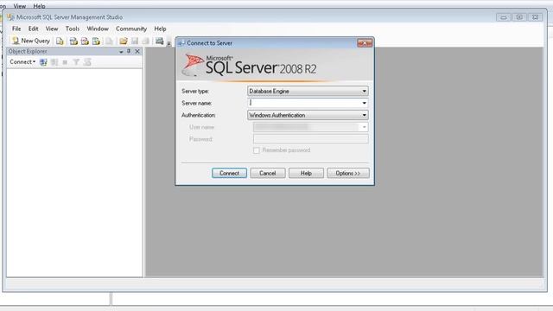
Task: Click the Activity Monitor toolbar icon
Action: (159, 41)
